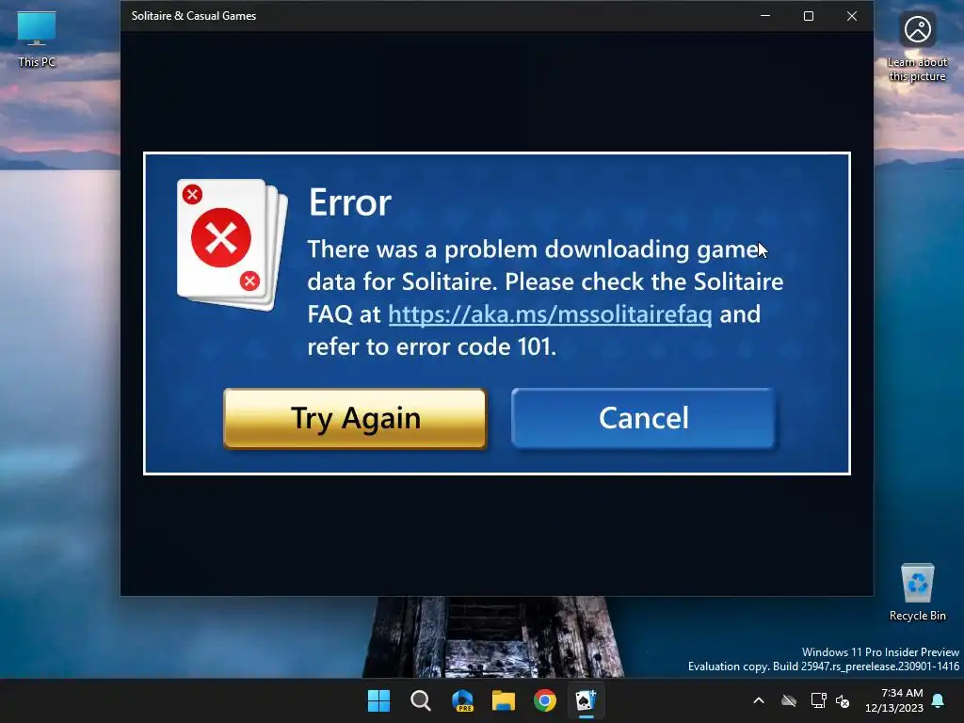Open notifications bell icon

pos(939,700)
